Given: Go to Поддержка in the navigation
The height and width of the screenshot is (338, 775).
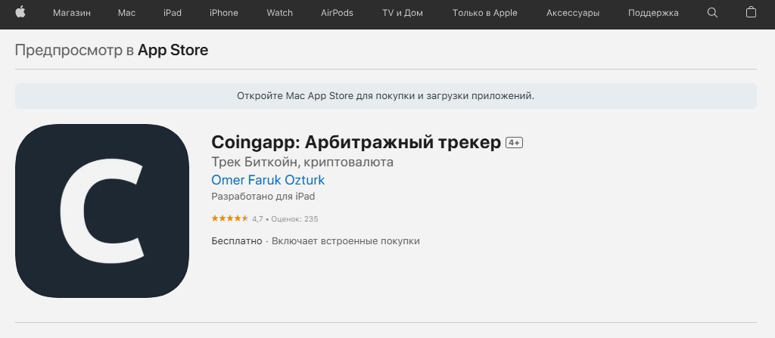Looking at the screenshot, I should (655, 13).
